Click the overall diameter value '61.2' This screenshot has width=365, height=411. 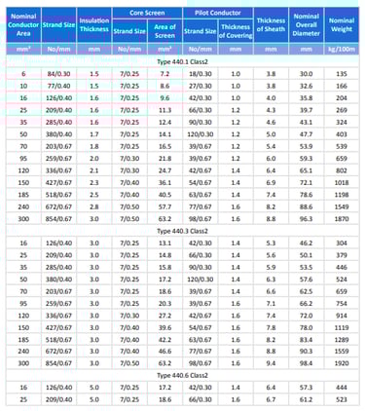pyautogui.click(x=306, y=399)
